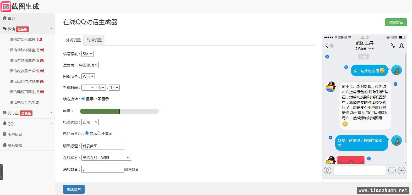Image resolution: width=412 pixels, height=195 pixels.
Task: Click the plus circle icon in chat bar
Action: pos(402,171)
